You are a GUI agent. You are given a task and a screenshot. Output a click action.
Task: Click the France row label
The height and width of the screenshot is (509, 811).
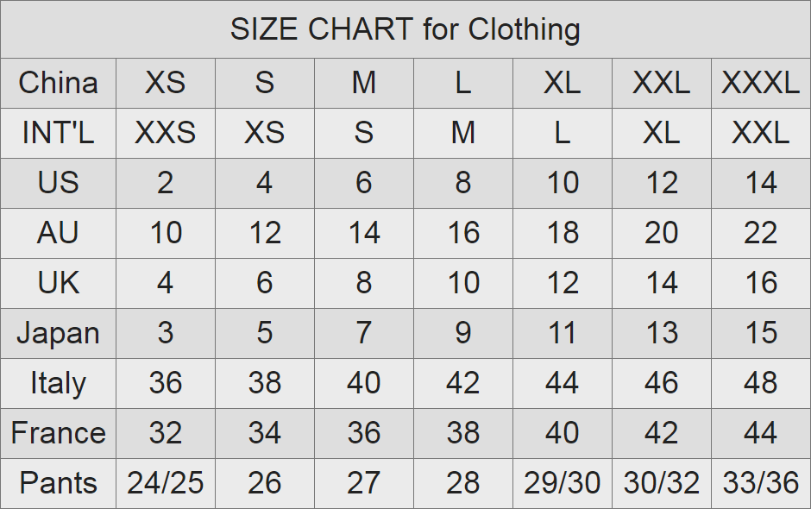click(x=58, y=434)
